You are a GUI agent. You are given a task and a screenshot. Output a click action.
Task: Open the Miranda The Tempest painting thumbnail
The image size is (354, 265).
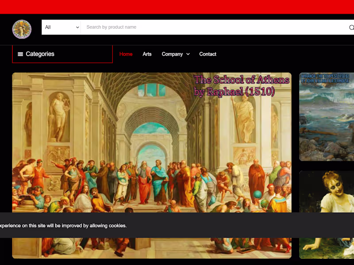coord(327,117)
